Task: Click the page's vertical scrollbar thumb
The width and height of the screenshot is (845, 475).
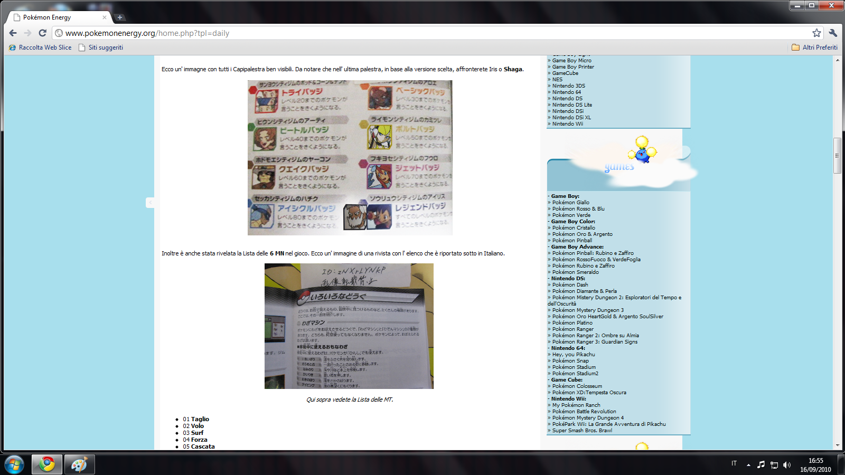Action: click(x=837, y=156)
